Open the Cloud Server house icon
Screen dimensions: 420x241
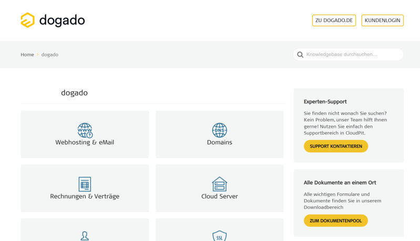(219, 184)
